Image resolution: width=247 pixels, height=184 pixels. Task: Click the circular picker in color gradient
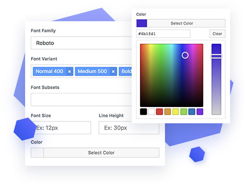(x=185, y=55)
